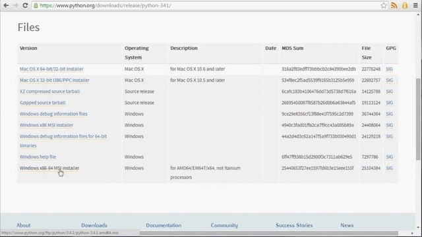Click the Files section heading

tap(28, 28)
